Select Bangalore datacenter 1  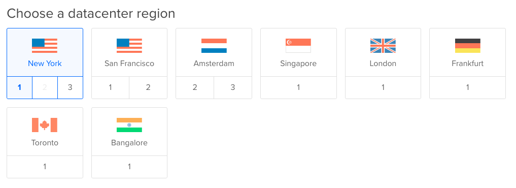[x=129, y=167]
